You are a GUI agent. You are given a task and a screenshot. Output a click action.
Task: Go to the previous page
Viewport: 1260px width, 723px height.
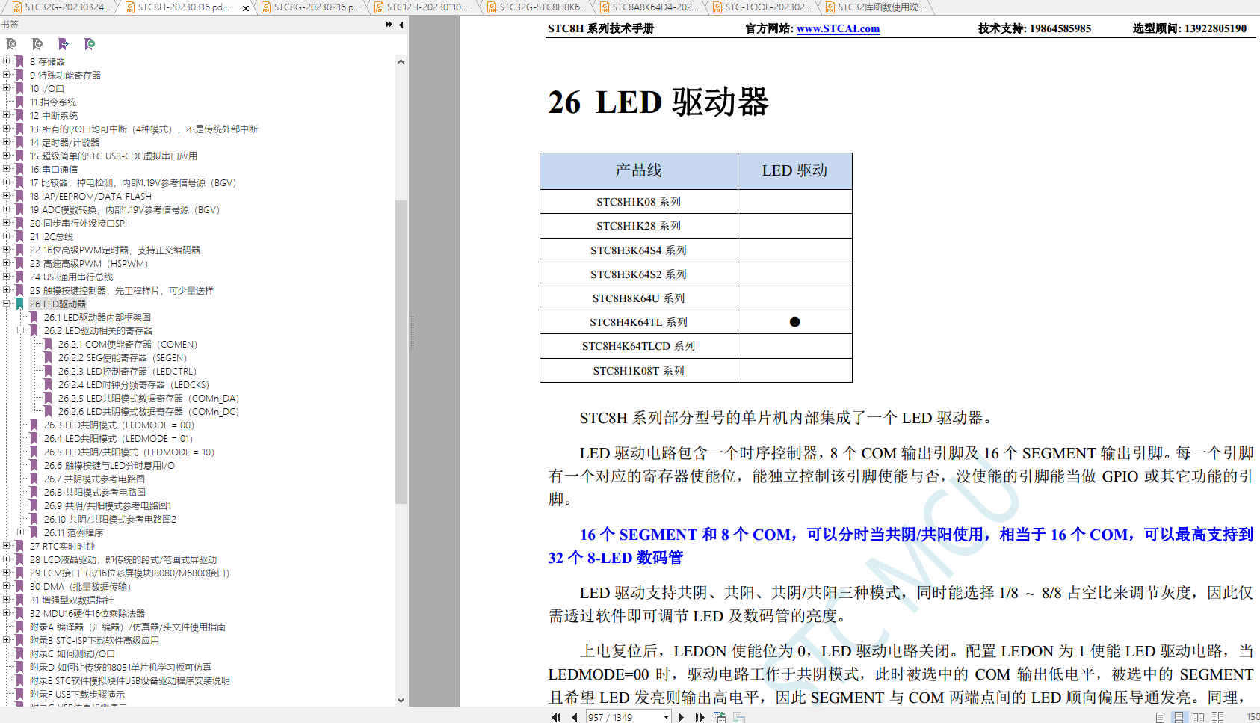[574, 717]
